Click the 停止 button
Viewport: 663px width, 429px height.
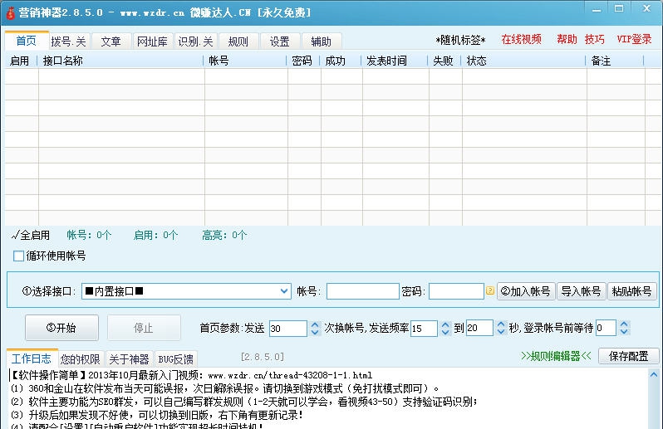[144, 328]
